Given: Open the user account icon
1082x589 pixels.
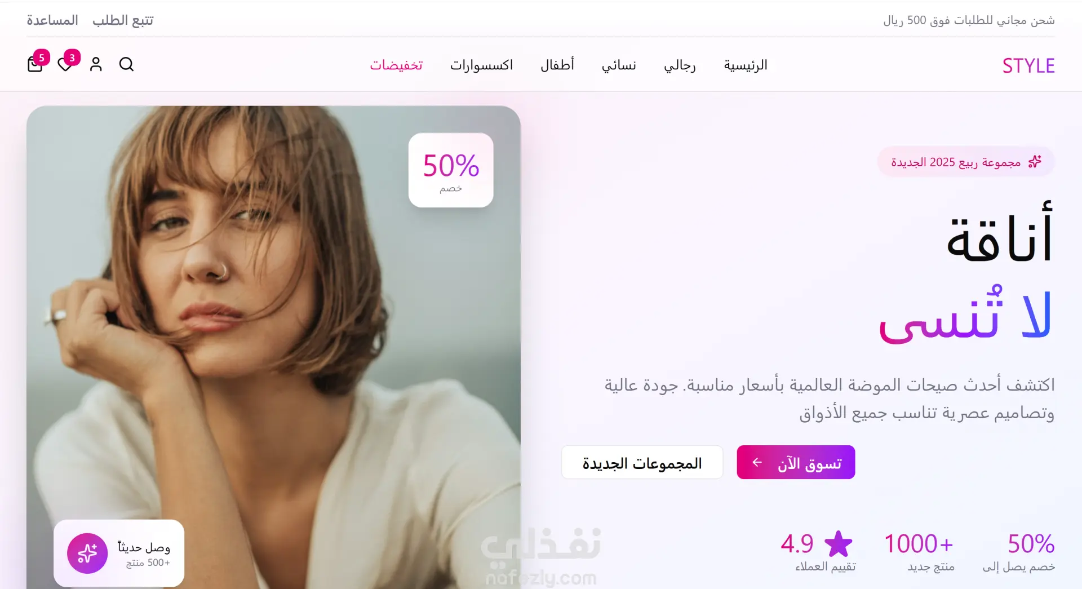Looking at the screenshot, I should pyautogui.click(x=96, y=64).
